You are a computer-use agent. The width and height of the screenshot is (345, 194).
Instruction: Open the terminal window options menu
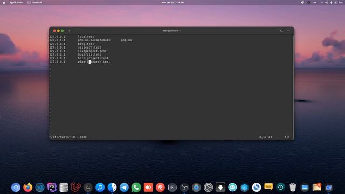click(x=288, y=31)
